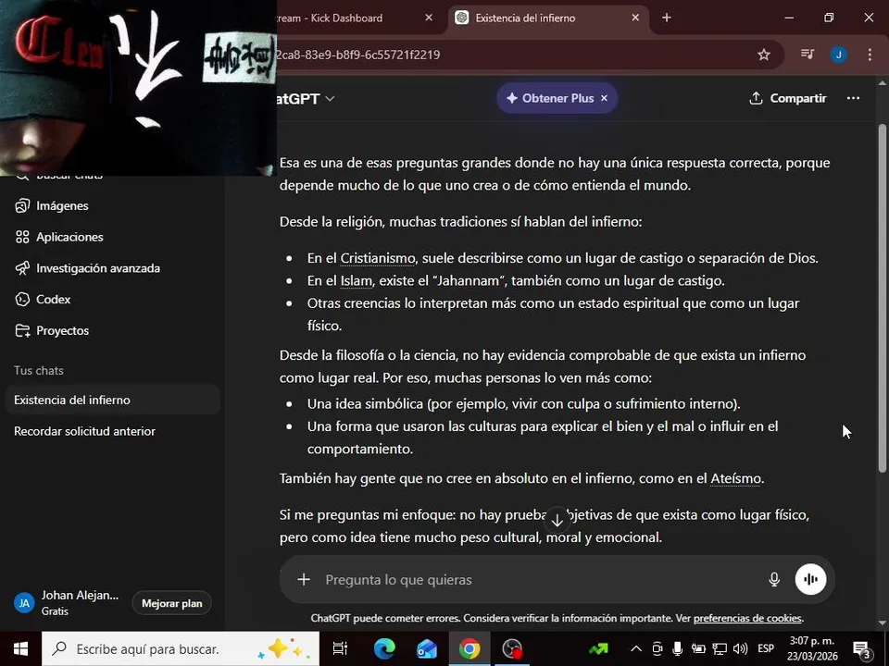Click the scroll-to-bottom arrow button
This screenshot has height=666, width=889.
click(557, 520)
